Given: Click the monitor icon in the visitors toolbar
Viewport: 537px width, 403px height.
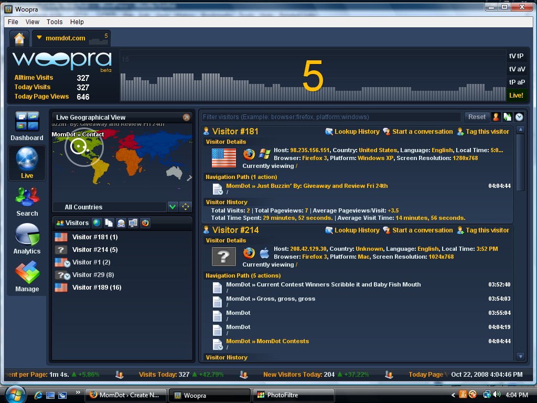Looking at the screenshot, I should (133, 223).
